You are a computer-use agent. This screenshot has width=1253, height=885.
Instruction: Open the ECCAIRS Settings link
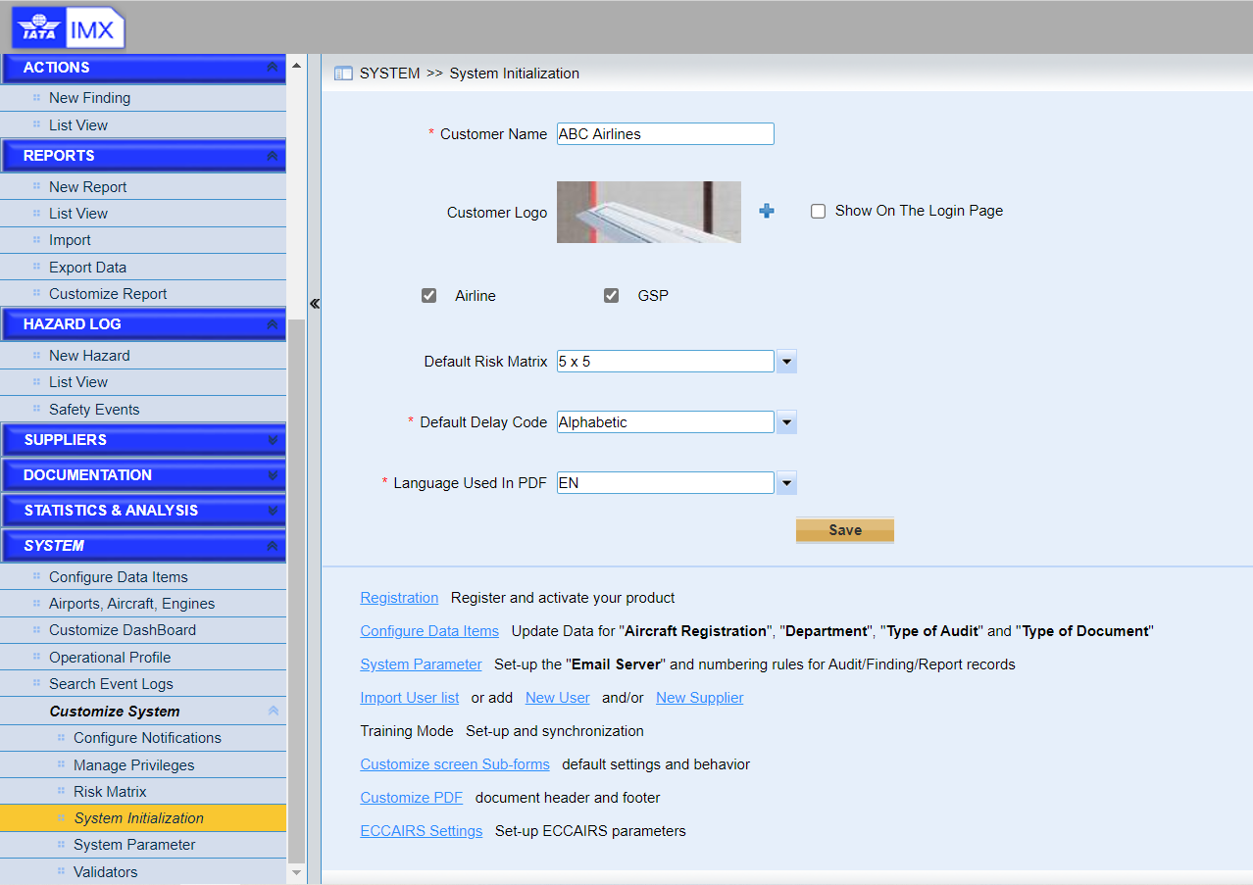422,831
